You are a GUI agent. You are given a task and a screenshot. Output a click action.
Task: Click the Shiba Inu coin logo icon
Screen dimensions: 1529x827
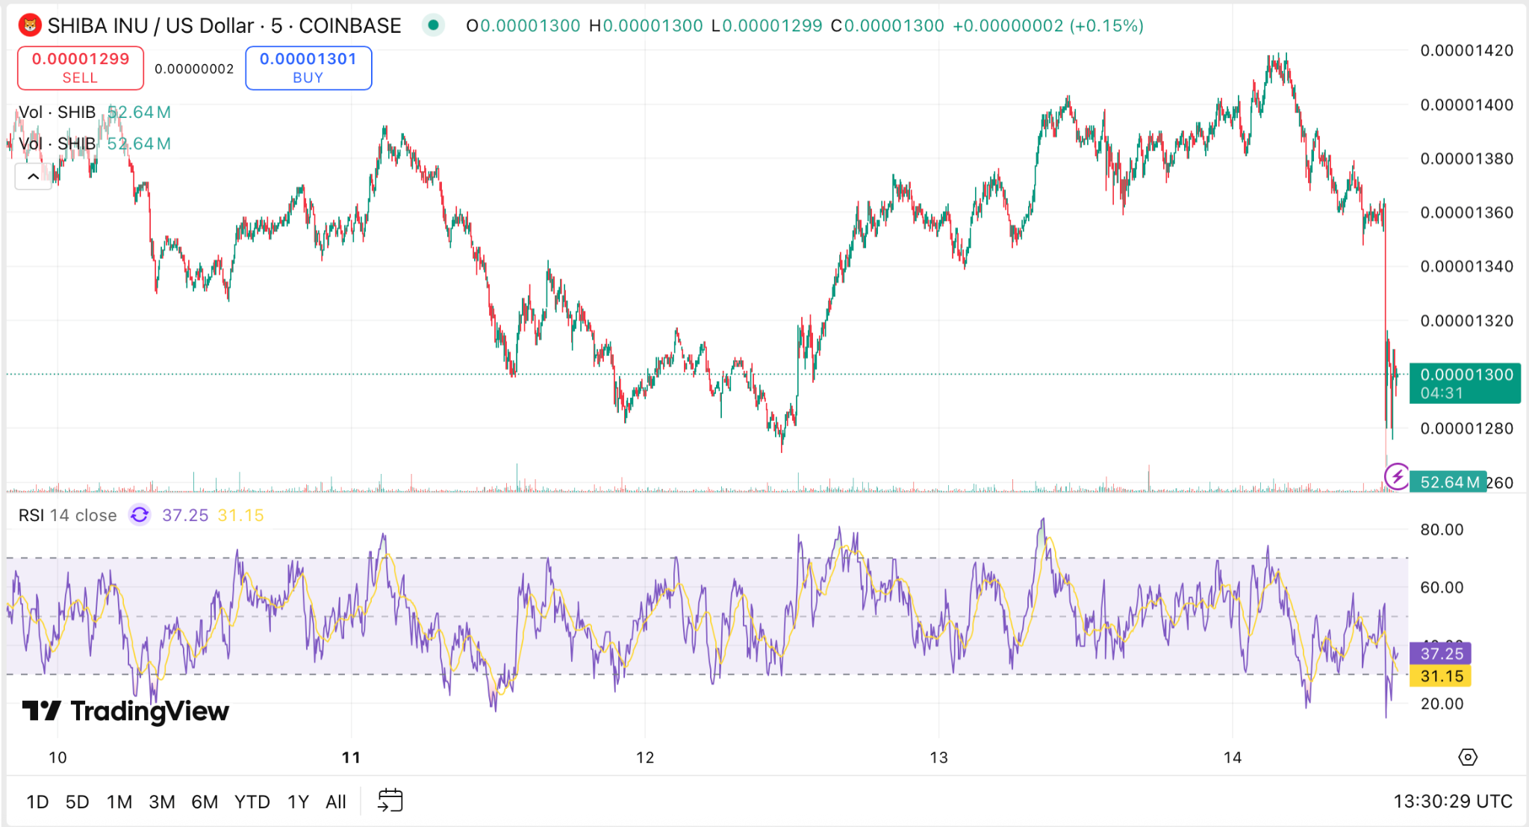30,25
